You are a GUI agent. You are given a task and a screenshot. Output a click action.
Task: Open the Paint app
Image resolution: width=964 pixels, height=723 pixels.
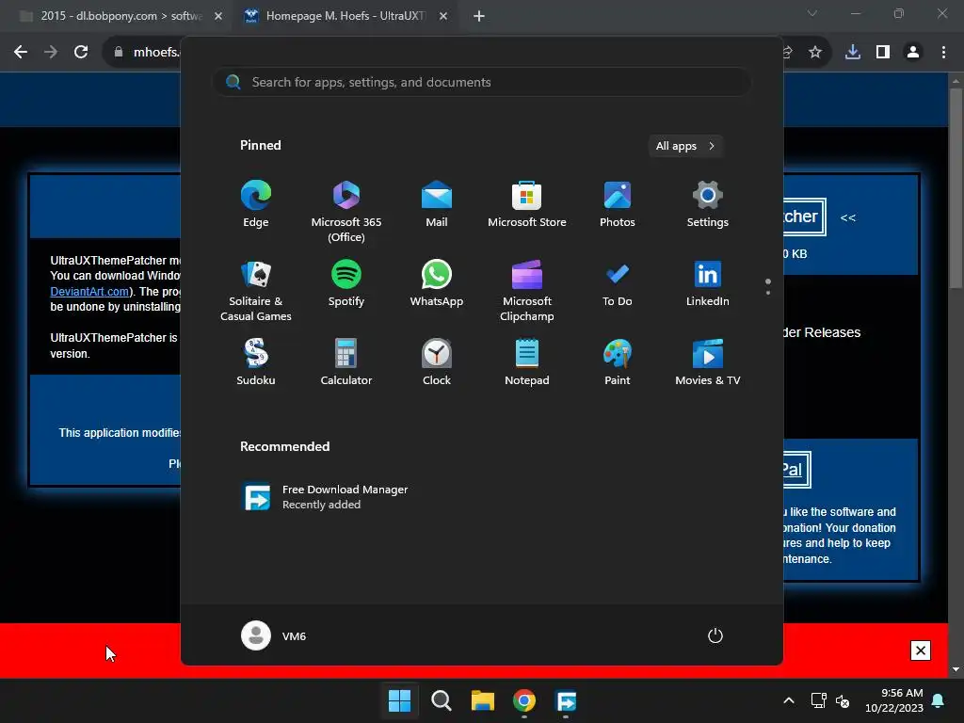click(x=618, y=362)
